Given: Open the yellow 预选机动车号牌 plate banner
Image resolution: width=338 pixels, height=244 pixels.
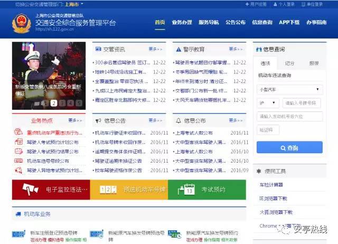Looking at the screenshot, I should tap(129, 190).
